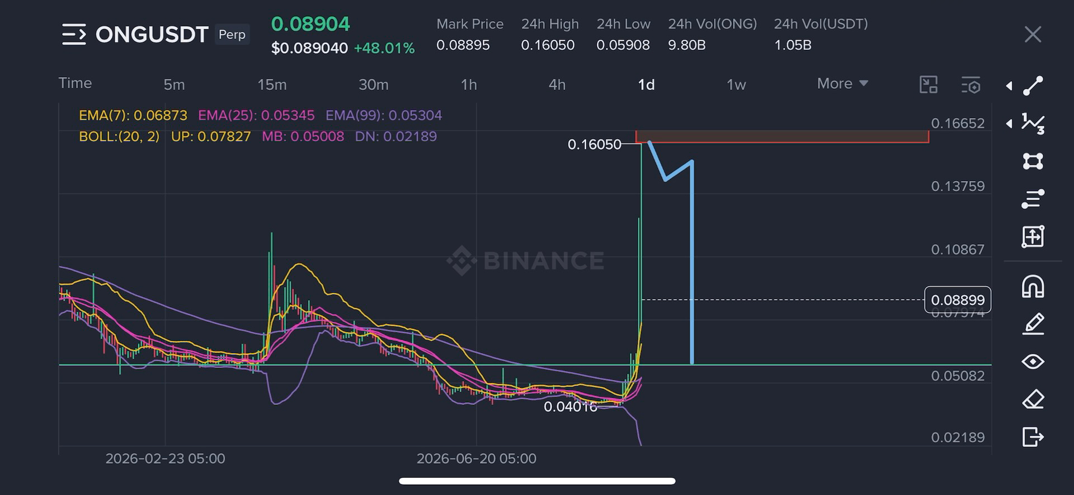Toggle the magnet snap mode

1033,287
